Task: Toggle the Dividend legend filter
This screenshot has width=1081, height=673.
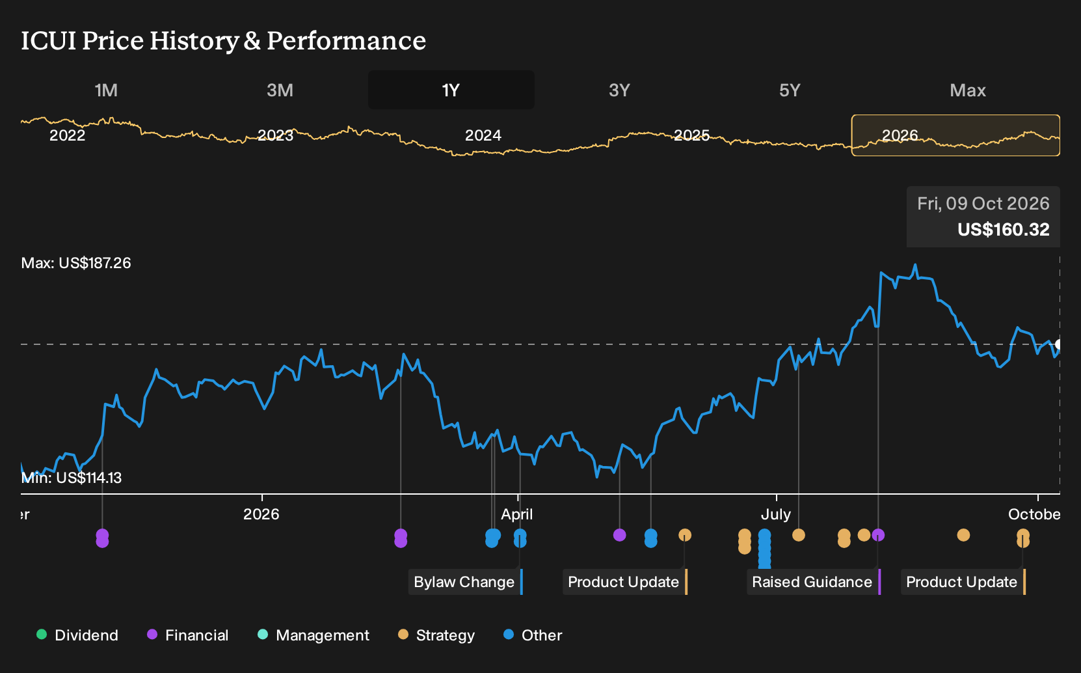Action: click(x=77, y=635)
